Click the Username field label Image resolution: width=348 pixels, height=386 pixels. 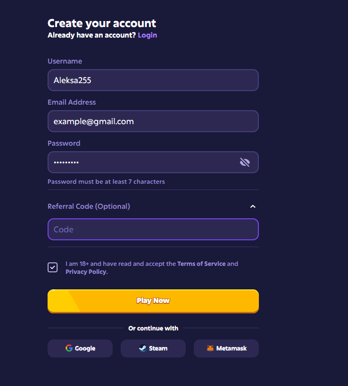pos(65,61)
